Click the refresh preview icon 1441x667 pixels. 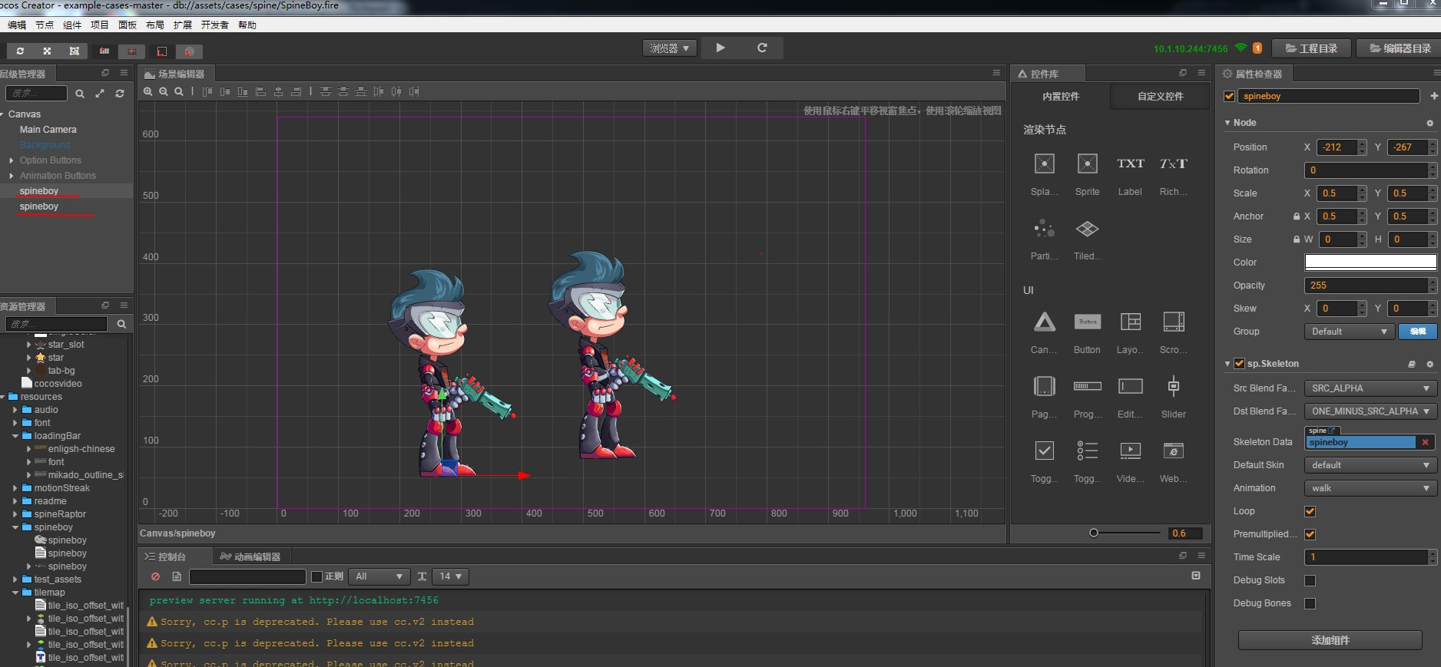click(x=762, y=48)
